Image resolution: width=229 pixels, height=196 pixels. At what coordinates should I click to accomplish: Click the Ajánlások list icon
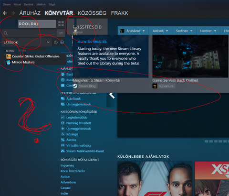[x=62, y=99]
